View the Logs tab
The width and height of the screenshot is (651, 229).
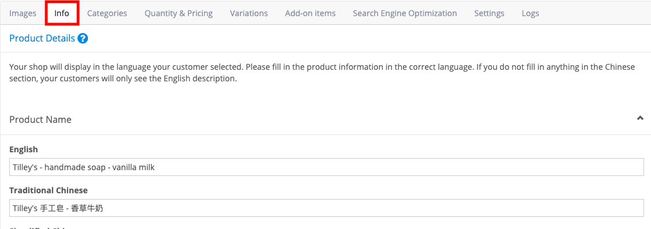pyautogui.click(x=530, y=13)
